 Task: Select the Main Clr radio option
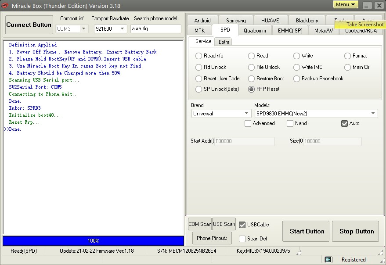(x=357, y=67)
